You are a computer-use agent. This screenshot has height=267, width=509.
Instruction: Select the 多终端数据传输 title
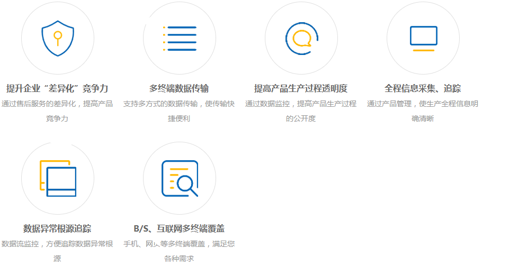pyautogui.click(x=179, y=88)
